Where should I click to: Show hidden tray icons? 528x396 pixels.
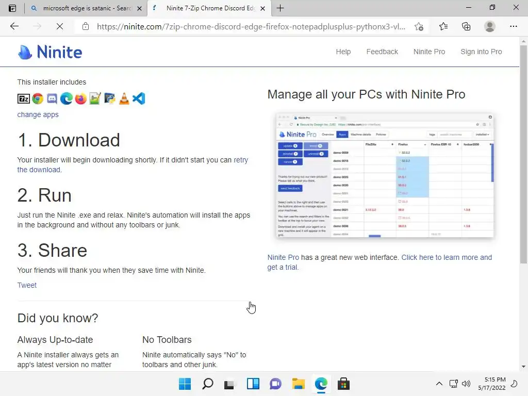tap(439, 384)
